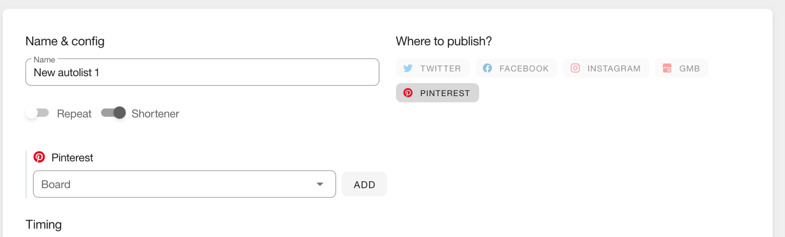Click the Twitter bird icon
785x237 pixels.
pyautogui.click(x=408, y=68)
